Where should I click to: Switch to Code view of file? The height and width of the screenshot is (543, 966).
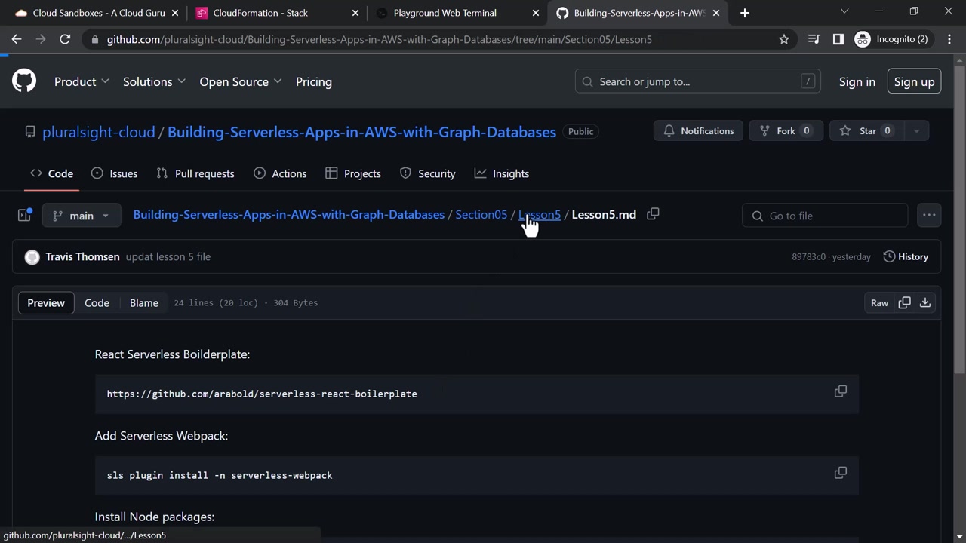point(97,302)
